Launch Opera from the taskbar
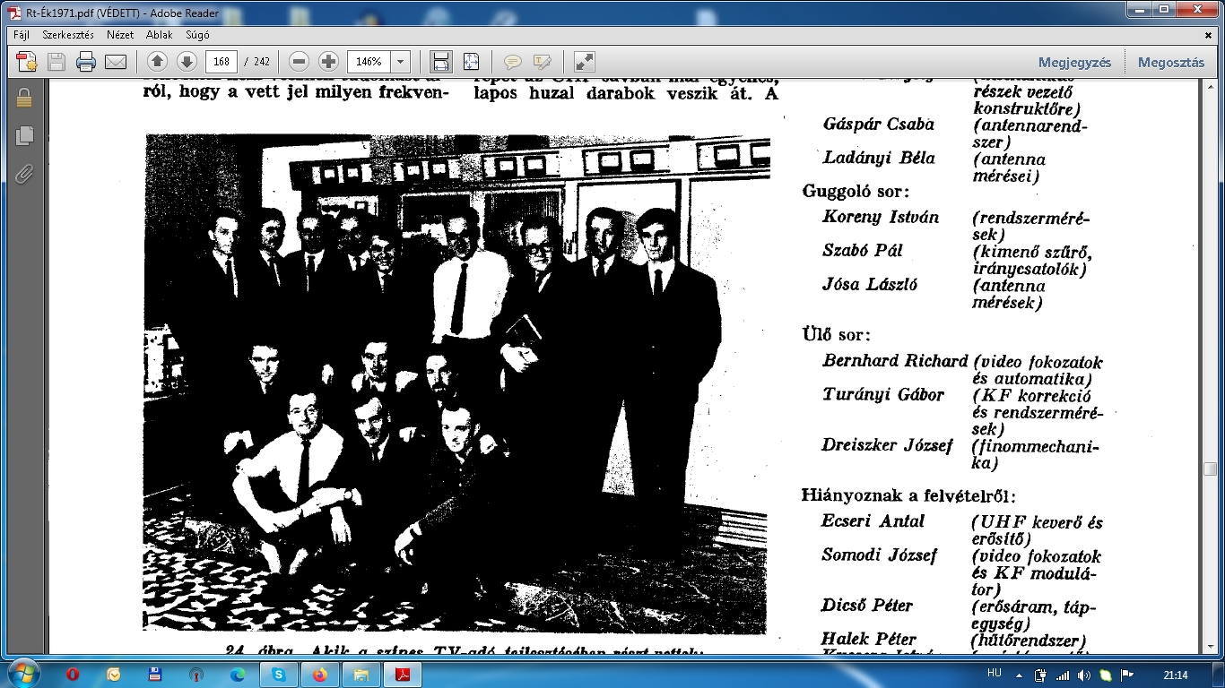Viewport: 1225px width, 688px height. [73, 675]
